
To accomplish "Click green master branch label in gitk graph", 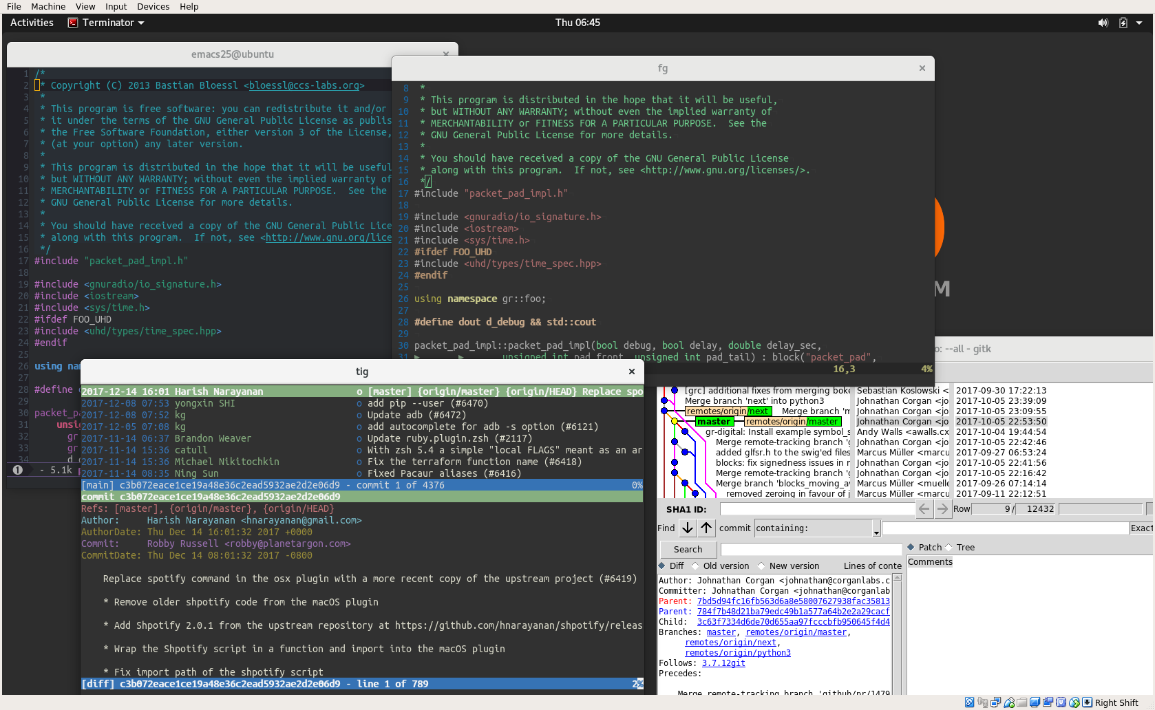I will coord(714,422).
